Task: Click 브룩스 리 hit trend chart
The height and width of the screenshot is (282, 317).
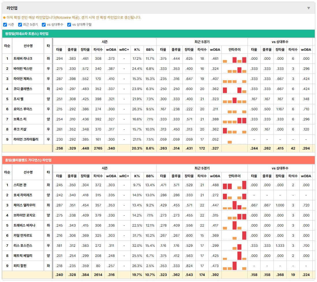Action: 234,119
